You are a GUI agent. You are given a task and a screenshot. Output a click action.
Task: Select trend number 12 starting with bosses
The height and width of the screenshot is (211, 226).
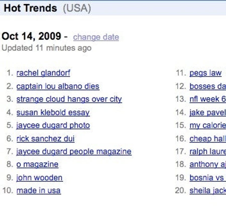click(208, 86)
